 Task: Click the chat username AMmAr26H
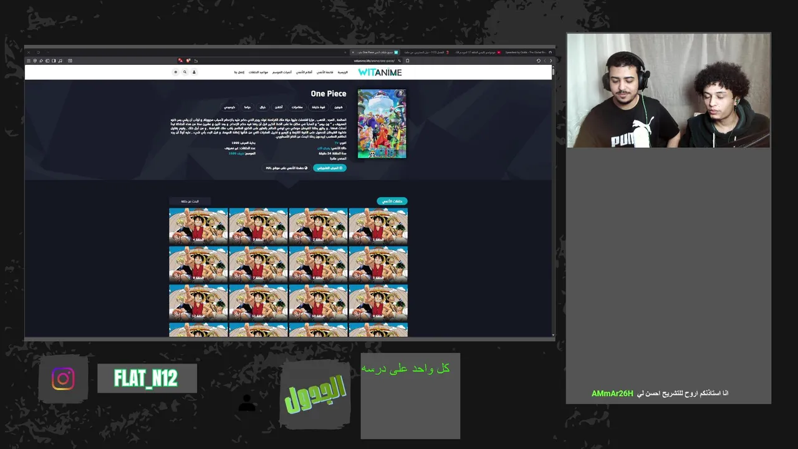(x=612, y=393)
